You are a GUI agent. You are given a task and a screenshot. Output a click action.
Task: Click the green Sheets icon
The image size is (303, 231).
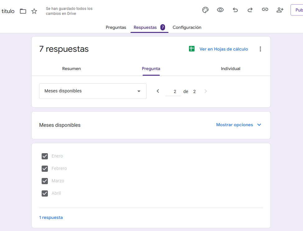pyautogui.click(x=192, y=49)
